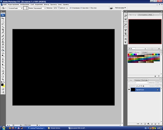Click the yellow background color swatch
The image size is (163, 130).
[4, 86]
